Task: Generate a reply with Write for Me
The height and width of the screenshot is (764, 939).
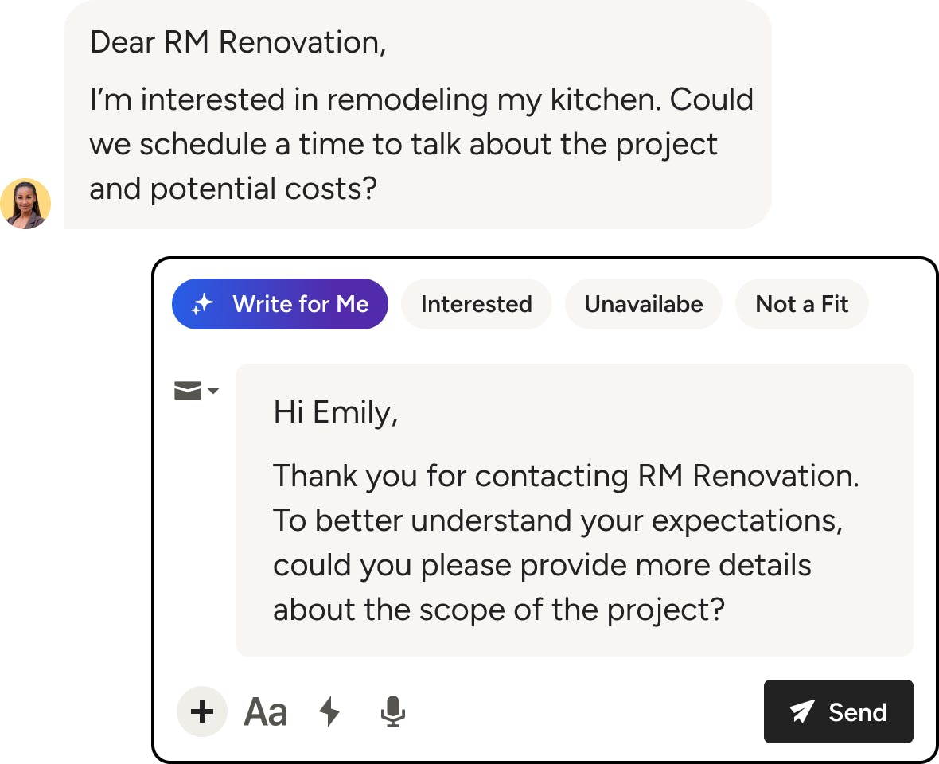Action: tap(280, 304)
